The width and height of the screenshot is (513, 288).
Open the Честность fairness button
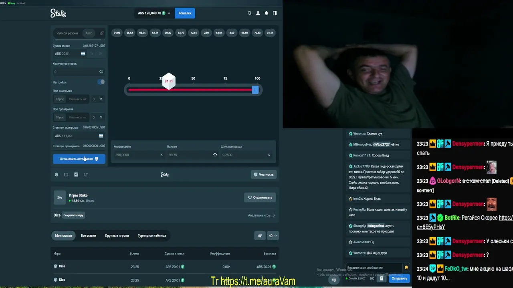(x=264, y=174)
